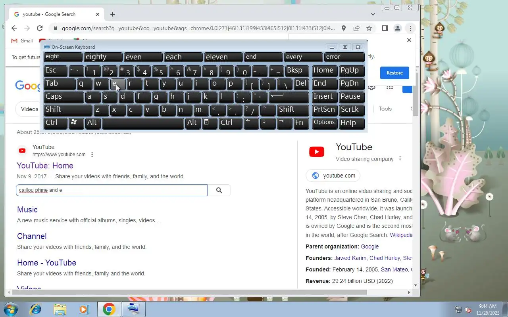Open Gmail bookmark
Image resolution: width=508 pixels, height=317 pixels.
[x=22, y=41]
